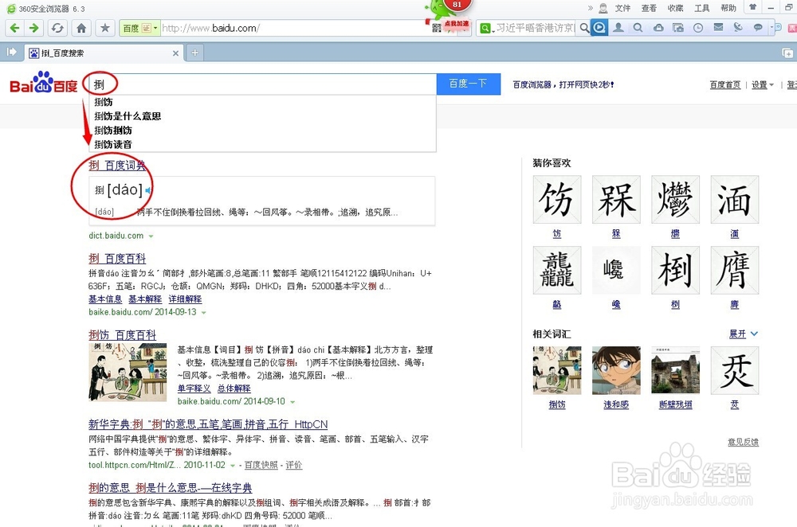Click the address bar URL field
This screenshot has width=797, height=527.
coord(295,28)
